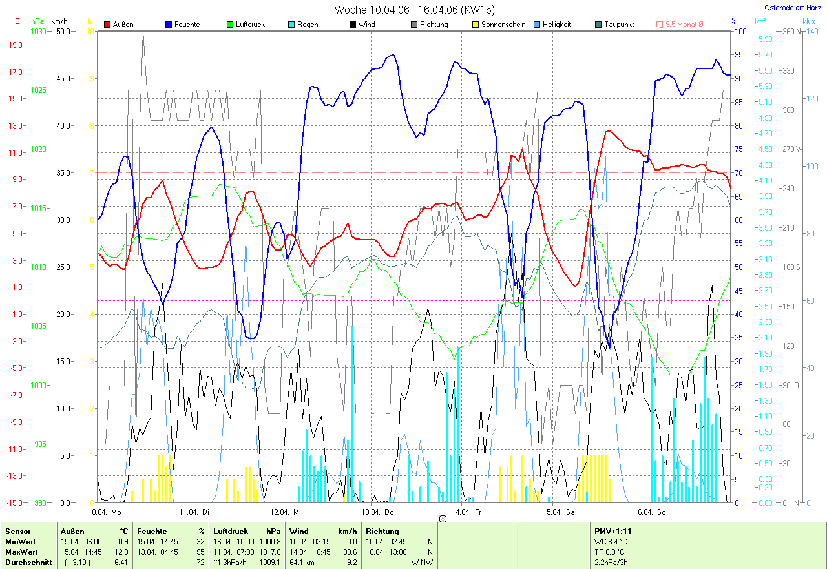
Task: Select the 13.04. Do date label
Action: [377, 512]
